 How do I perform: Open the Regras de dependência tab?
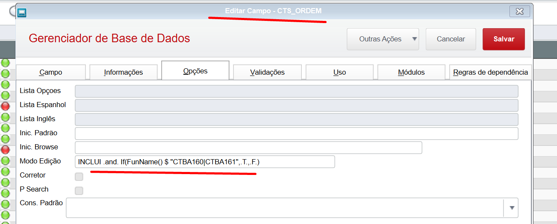[490, 72]
